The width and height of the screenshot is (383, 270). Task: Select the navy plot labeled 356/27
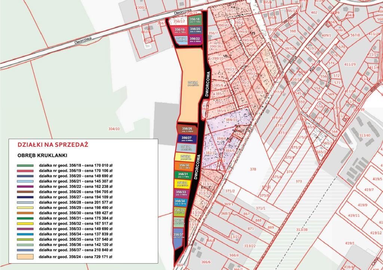coord(186,139)
